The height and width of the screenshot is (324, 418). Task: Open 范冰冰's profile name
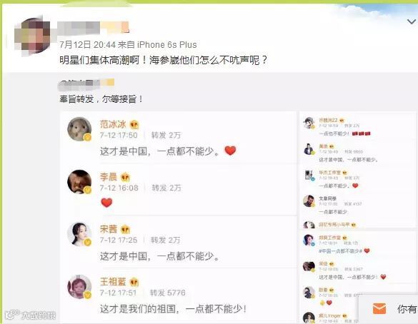113,124
